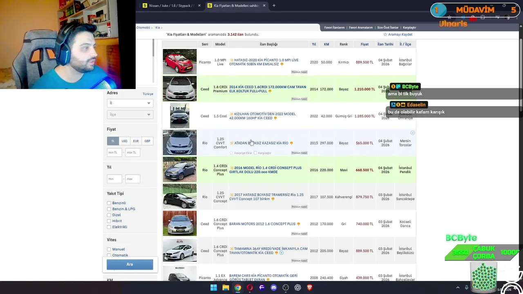
Task: Sort listings by KM column
Action: [326, 44]
